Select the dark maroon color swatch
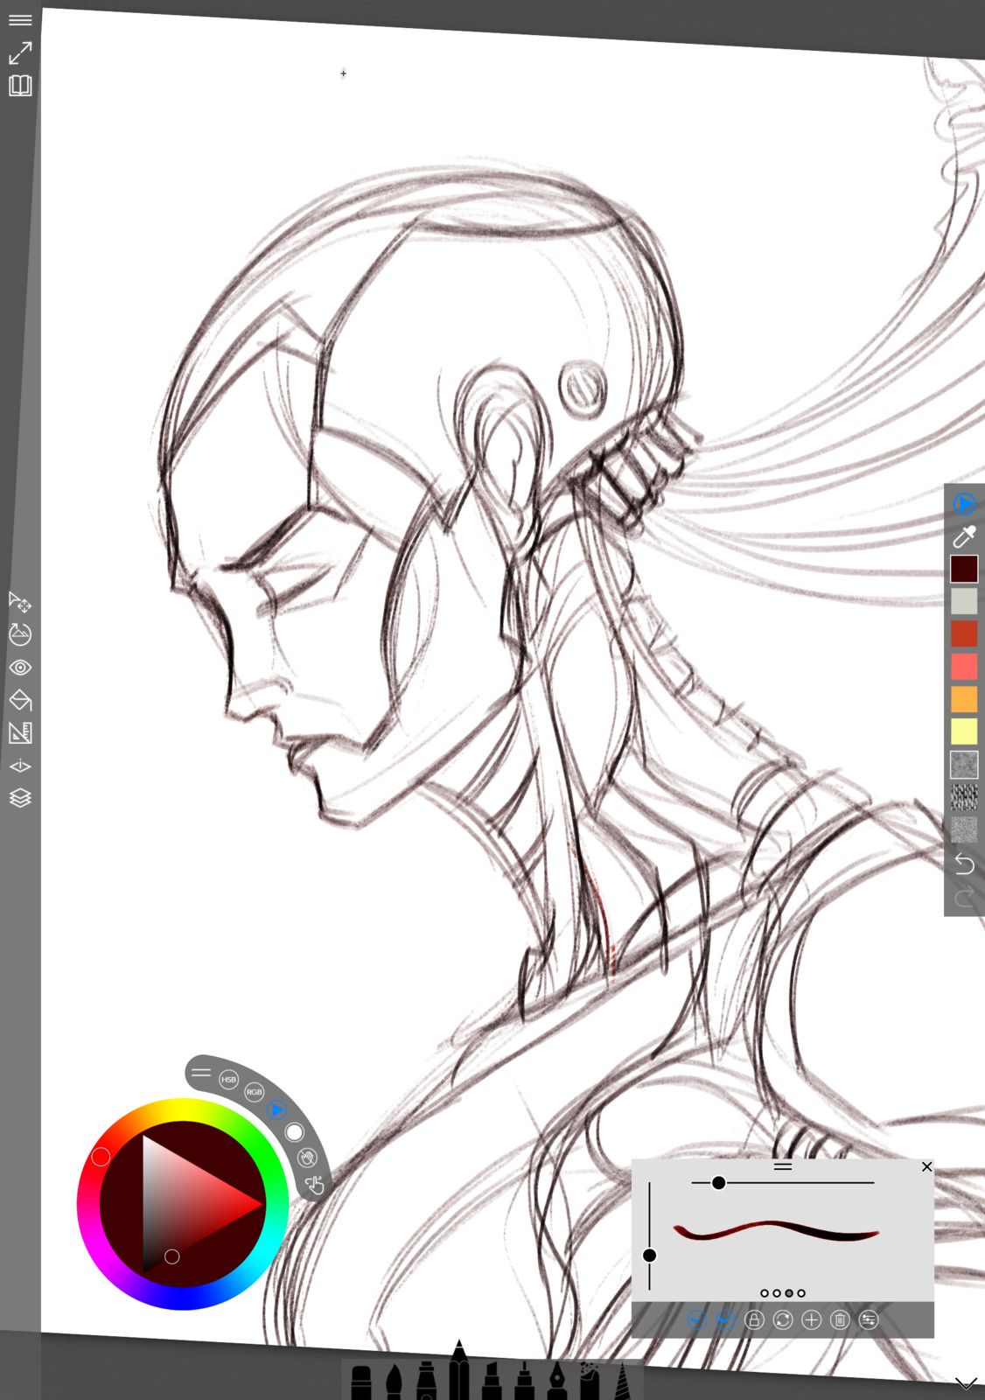Image resolution: width=985 pixels, height=1400 pixels. pos(964,569)
